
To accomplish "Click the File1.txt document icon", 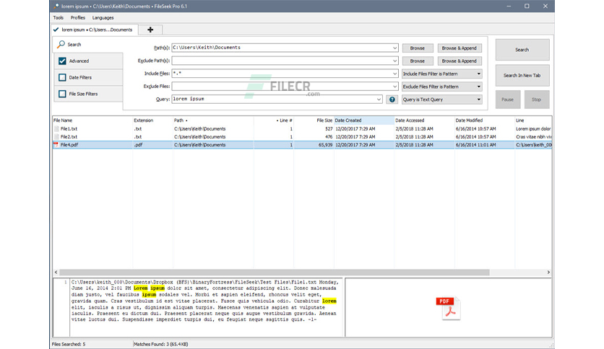I will [x=56, y=129].
